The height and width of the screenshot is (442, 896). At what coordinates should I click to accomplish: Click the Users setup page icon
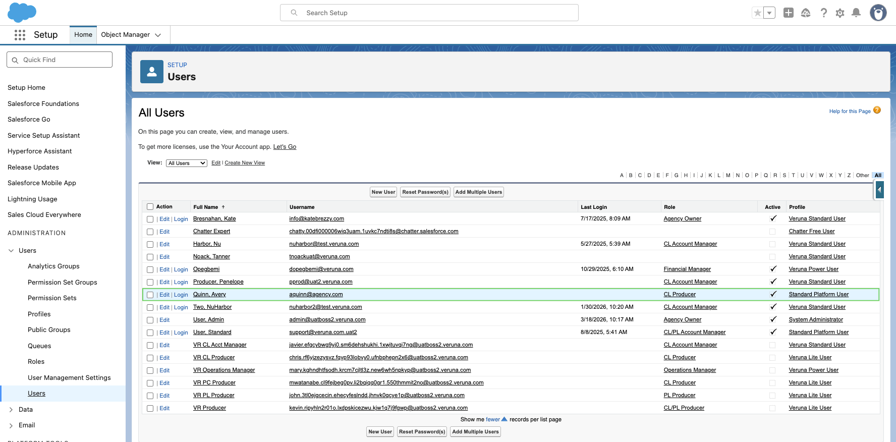coord(152,72)
